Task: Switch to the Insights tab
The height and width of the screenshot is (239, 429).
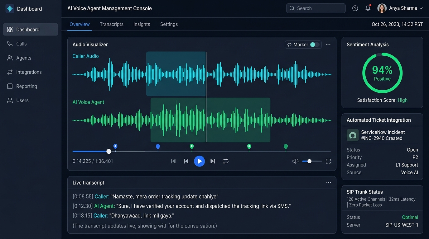Action: point(142,24)
